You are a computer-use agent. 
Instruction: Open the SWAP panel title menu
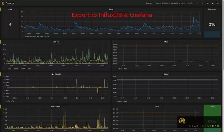166,74
